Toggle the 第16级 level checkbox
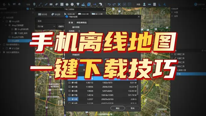 (69, 91)
